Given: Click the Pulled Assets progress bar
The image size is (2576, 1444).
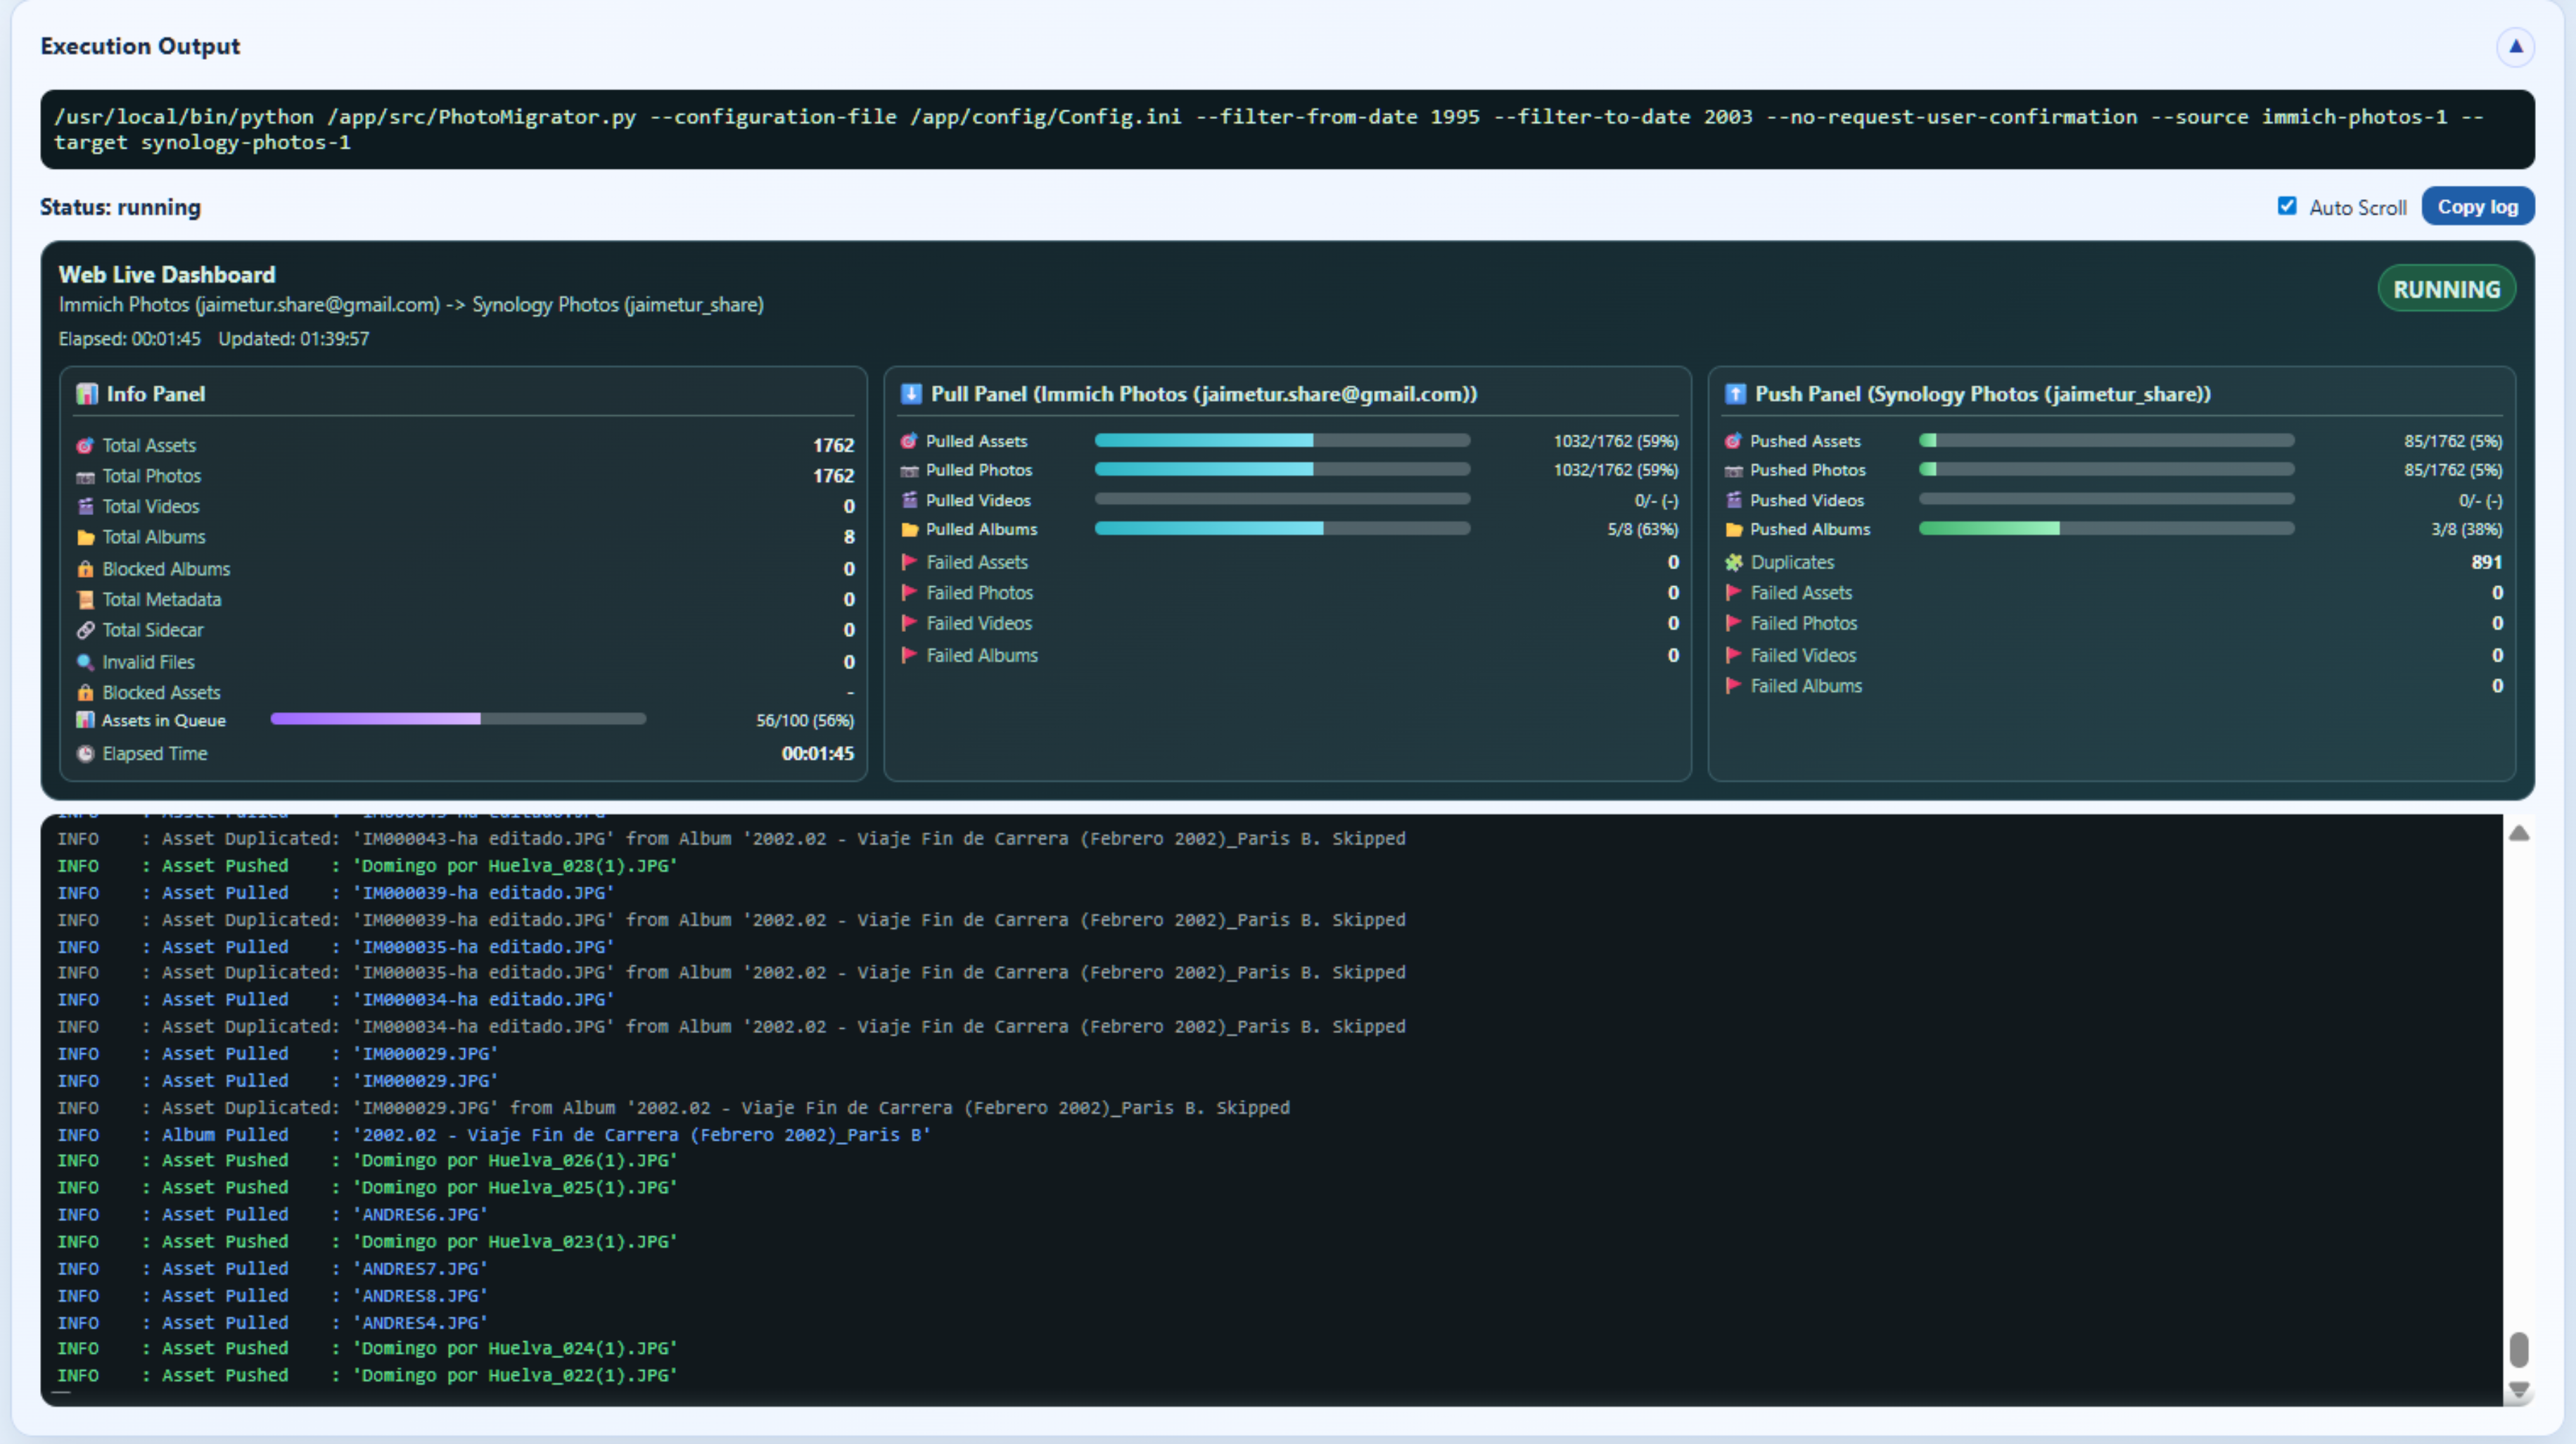Looking at the screenshot, I should pyautogui.click(x=1282, y=441).
